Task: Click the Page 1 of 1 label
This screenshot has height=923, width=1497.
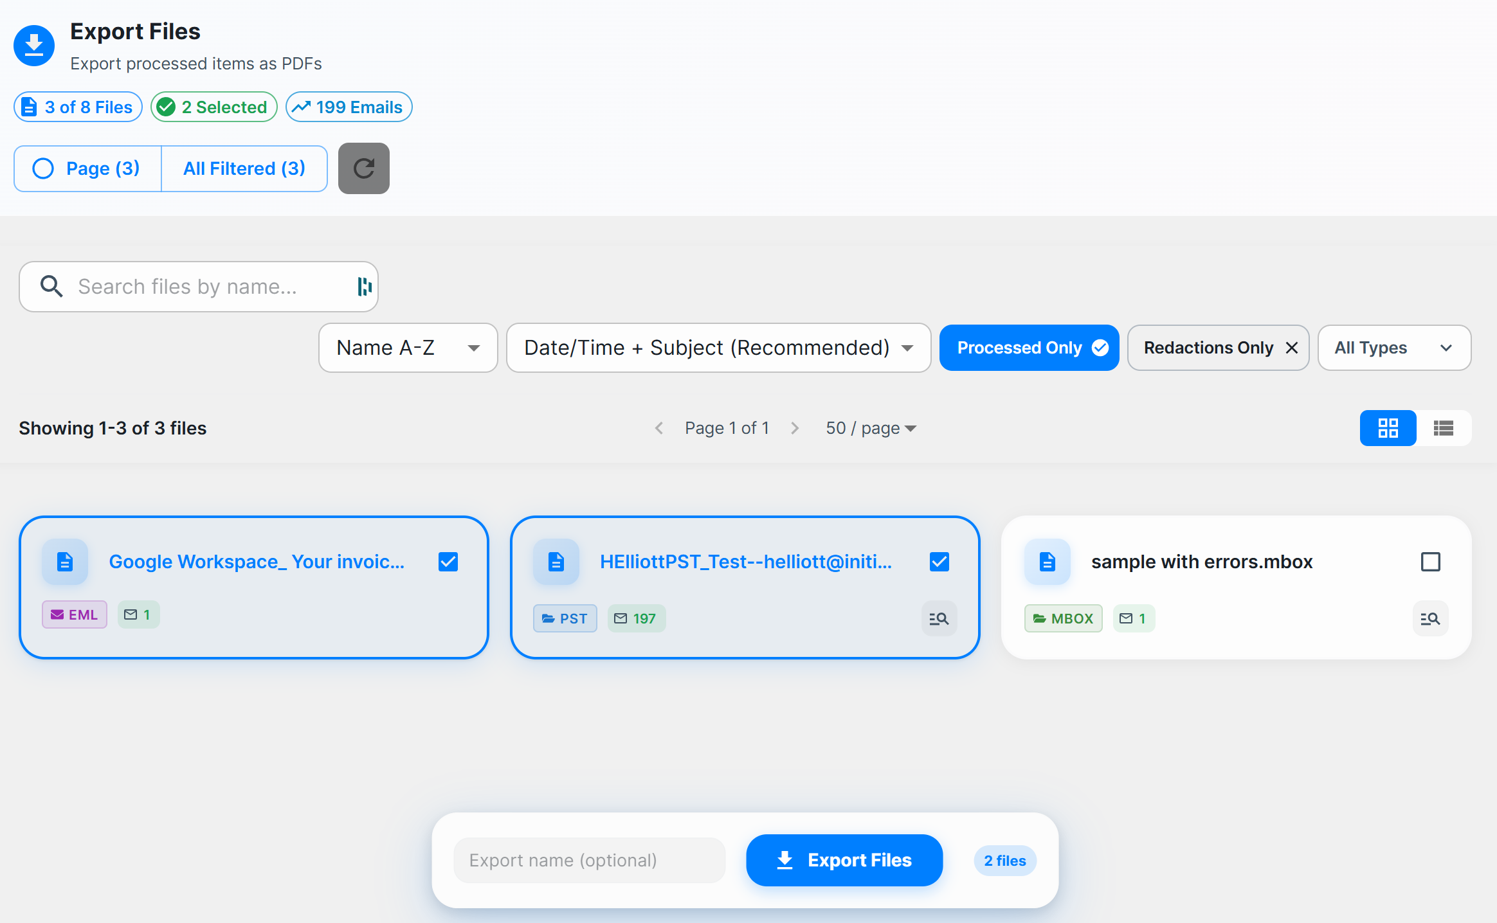Action: tap(727, 428)
